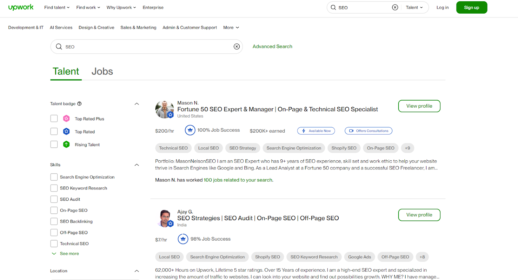Click the Top Rated blue badge icon
The image size is (518, 280).
pyautogui.click(x=66, y=132)
